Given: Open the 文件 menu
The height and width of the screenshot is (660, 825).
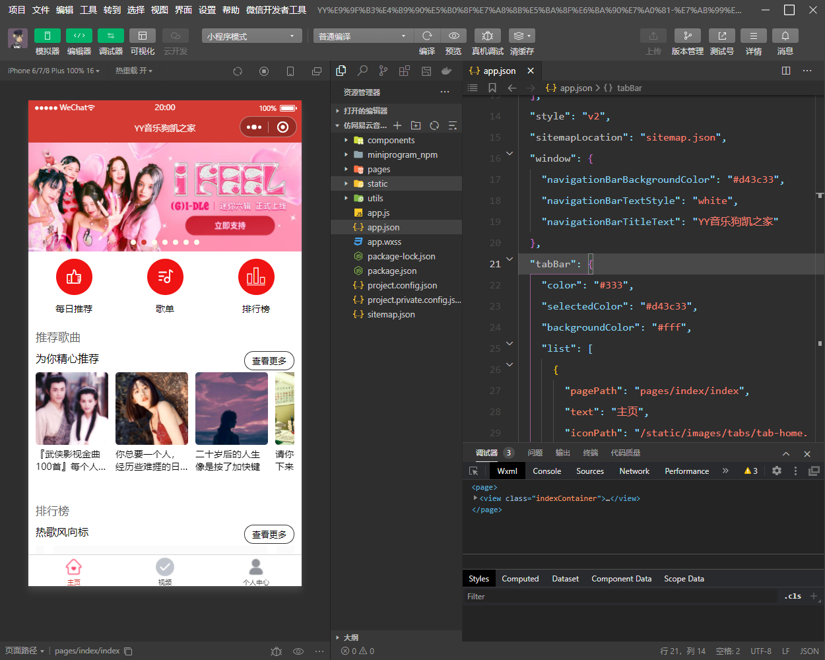Looking at the screenshot, I should pos(41,10).
